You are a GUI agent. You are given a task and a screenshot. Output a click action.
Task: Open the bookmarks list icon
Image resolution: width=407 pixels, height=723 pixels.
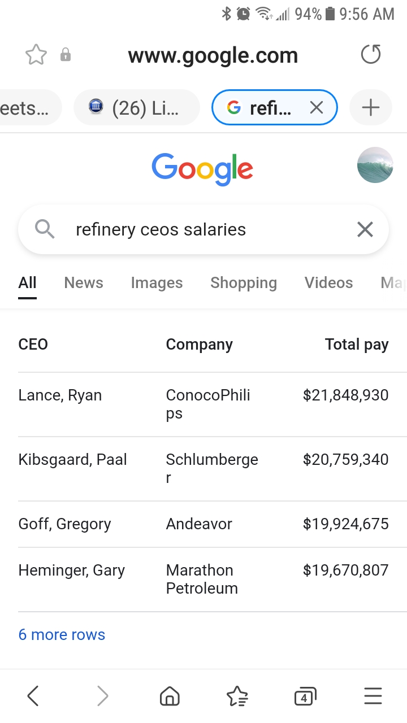coord(237,696)
